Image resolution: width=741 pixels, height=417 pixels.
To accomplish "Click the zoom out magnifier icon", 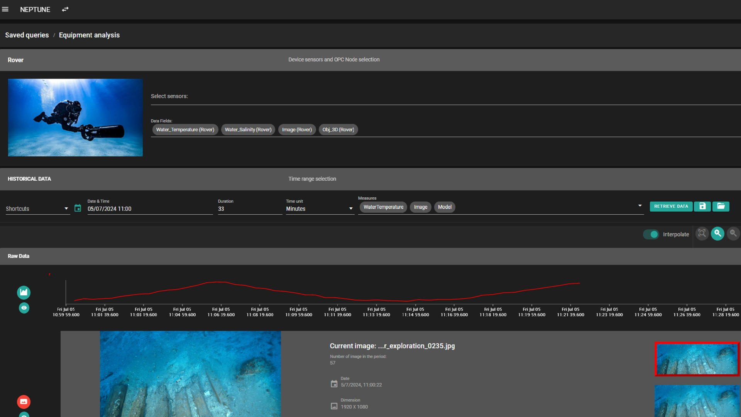I will tap(733, 233).
